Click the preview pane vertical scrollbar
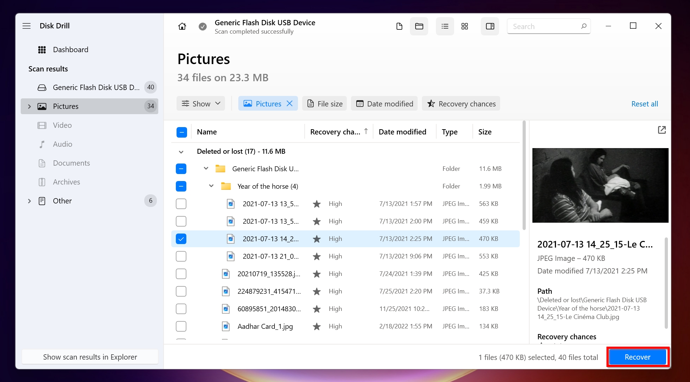 (666, 283)
